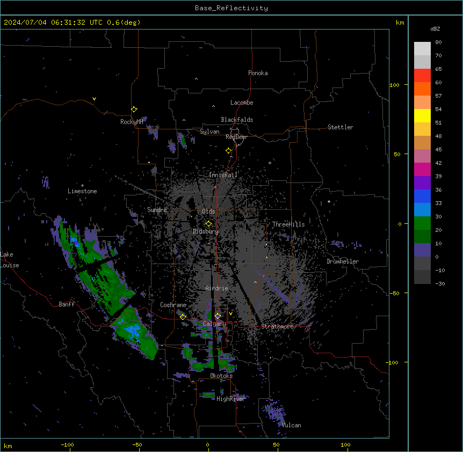Click the HighRiver label
This screenshot has width=463, height=452.
click(x=231, y=399)
